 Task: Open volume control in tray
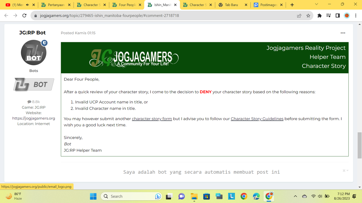click(320, 196)
